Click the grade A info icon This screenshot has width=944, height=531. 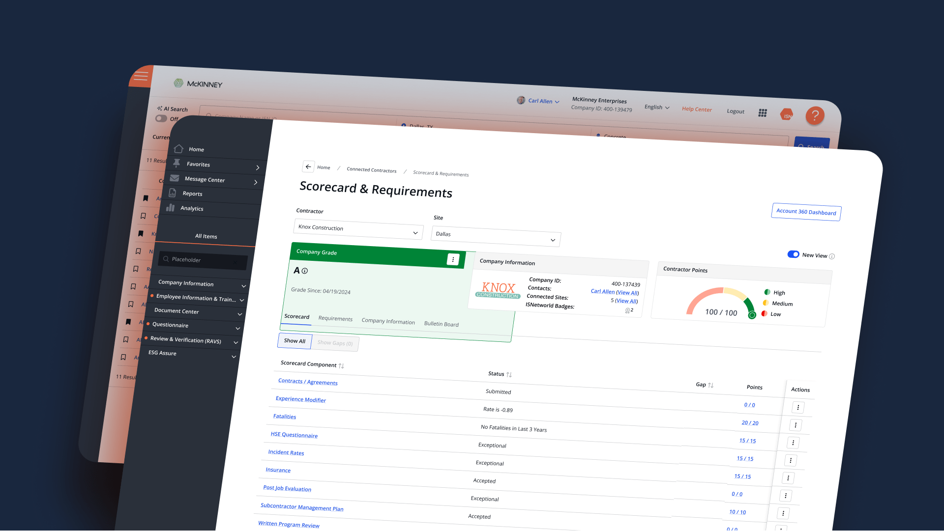coord(305,271)
